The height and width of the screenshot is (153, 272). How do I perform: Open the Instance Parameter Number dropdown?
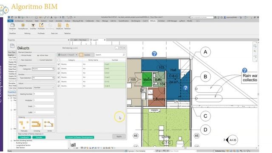44,88
